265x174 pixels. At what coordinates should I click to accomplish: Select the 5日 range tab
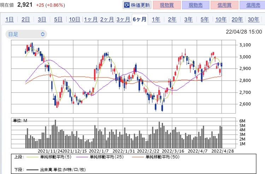[58, 19]
